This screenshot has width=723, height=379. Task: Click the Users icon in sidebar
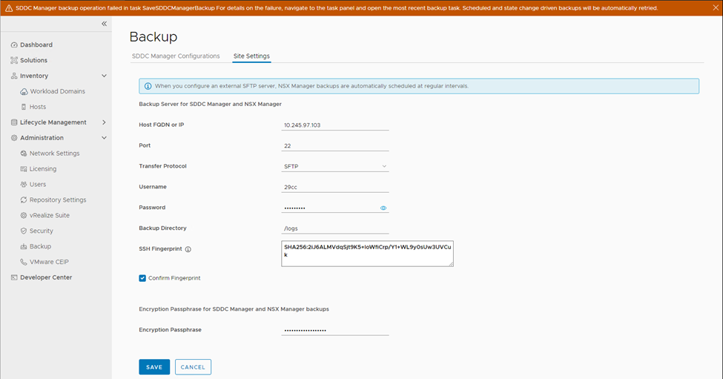tap(24, 185)
